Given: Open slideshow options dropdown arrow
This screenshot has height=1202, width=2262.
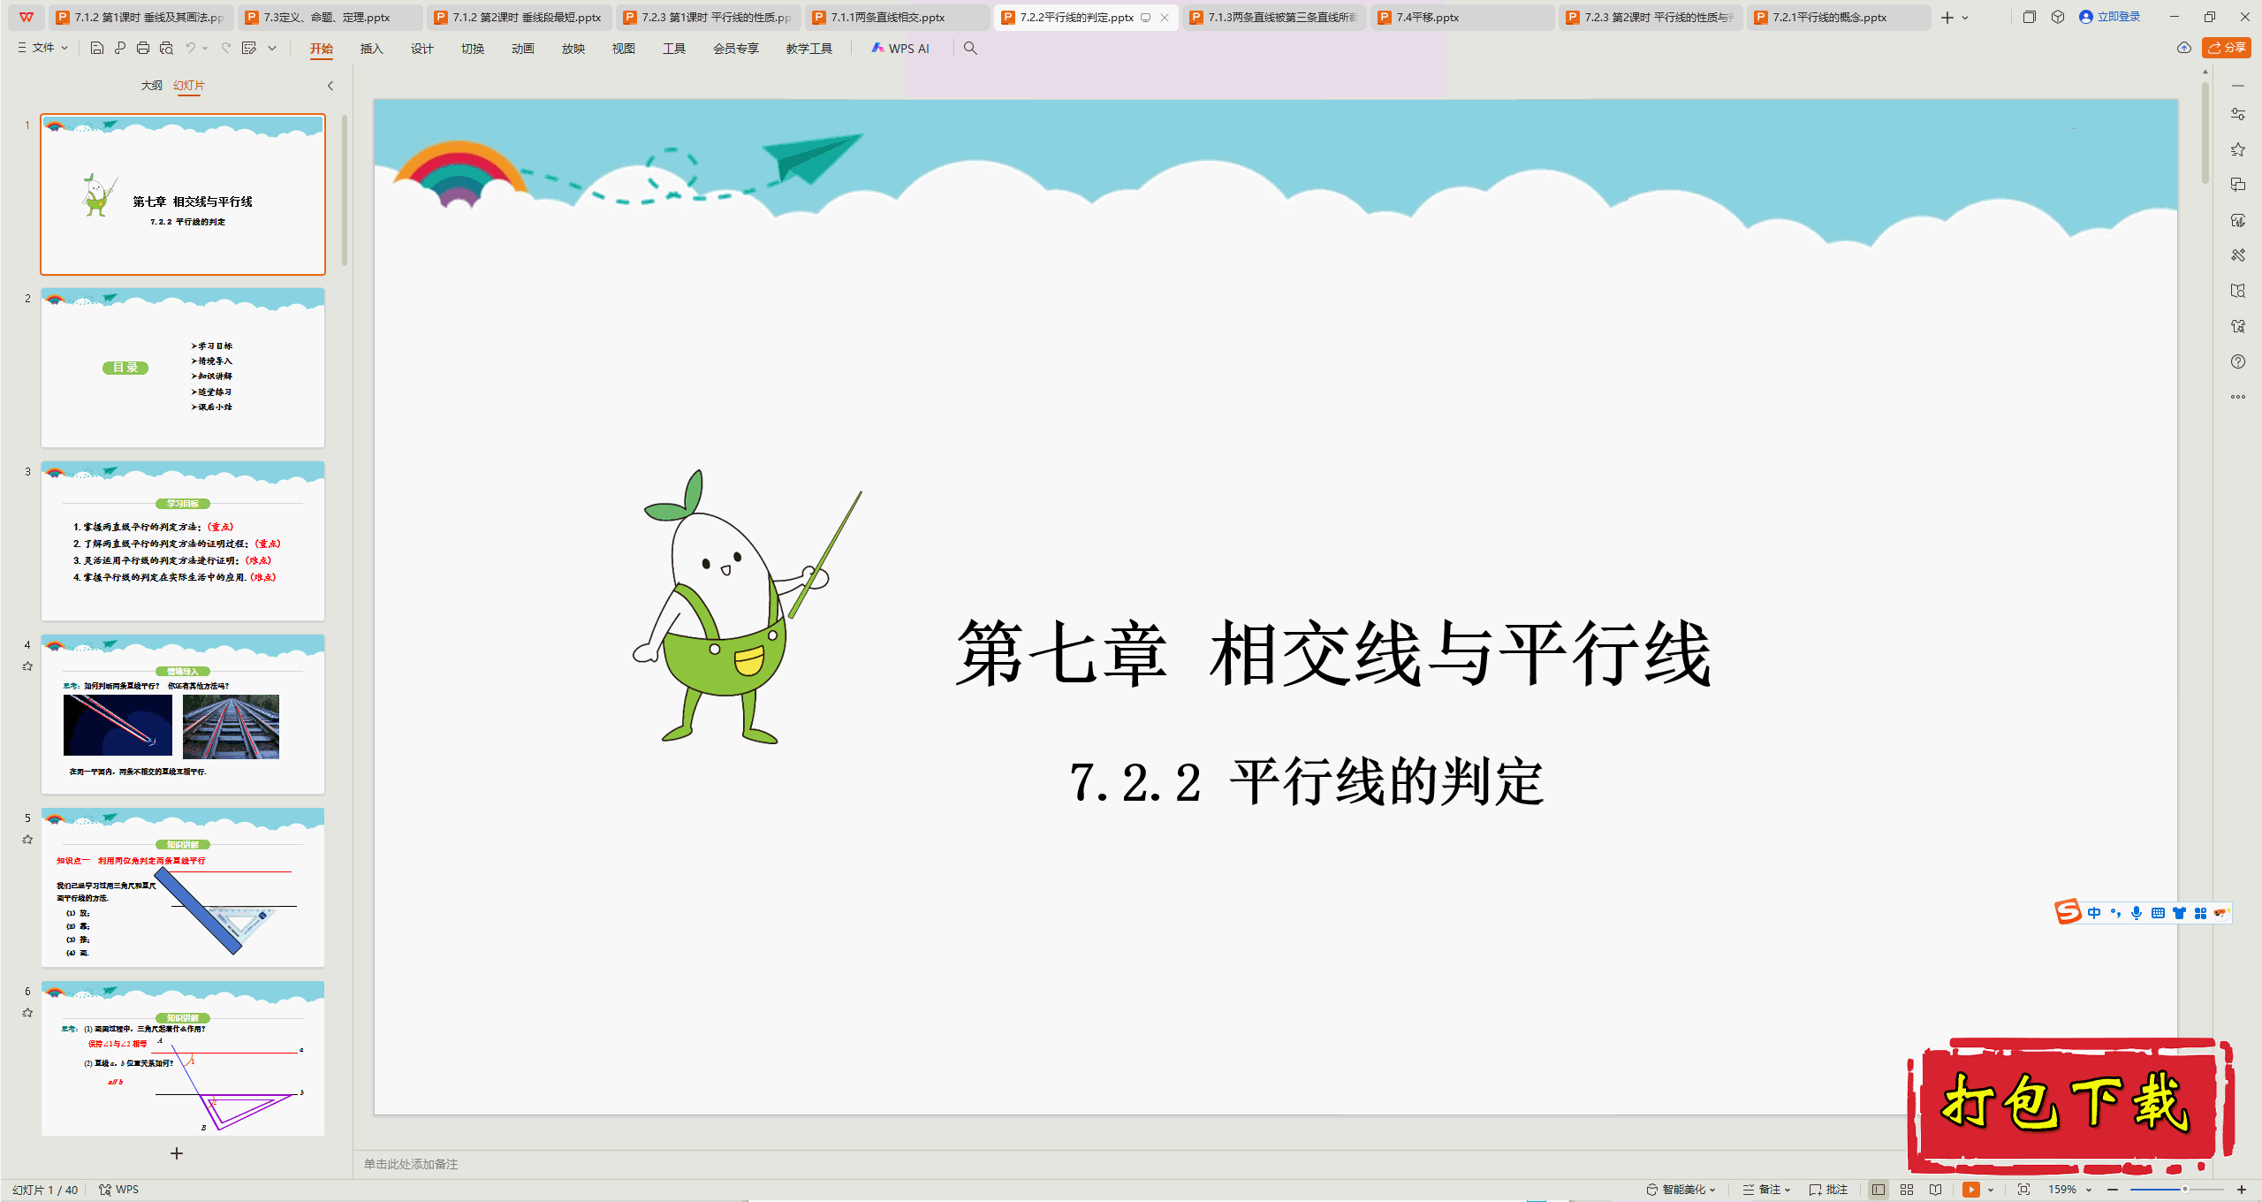Looking at the screenshot, I should pos(1991,1190).
